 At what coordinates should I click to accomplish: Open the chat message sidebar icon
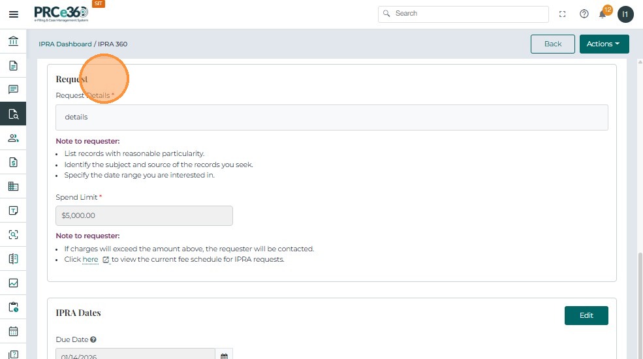click(13, 89)
